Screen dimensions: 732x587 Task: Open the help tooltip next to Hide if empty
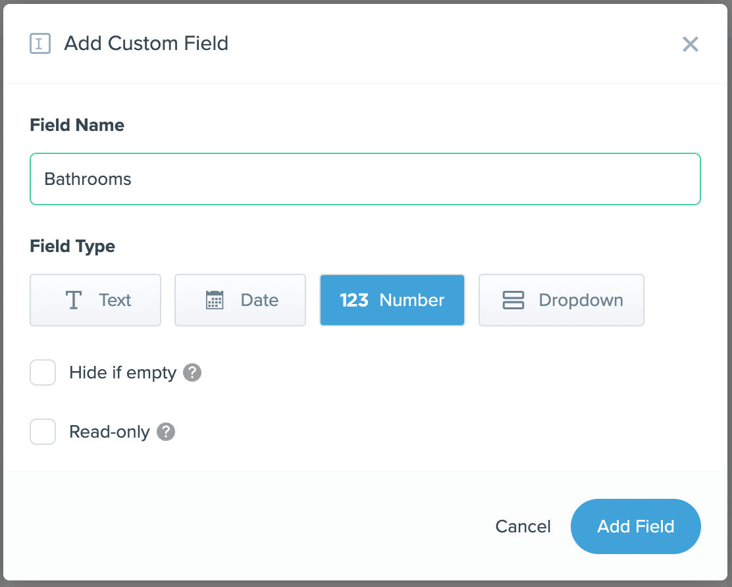click(192, 372)
